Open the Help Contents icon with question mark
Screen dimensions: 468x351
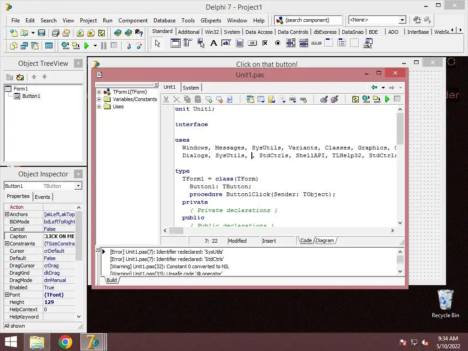pyautogui.click(x=139, y=33)
